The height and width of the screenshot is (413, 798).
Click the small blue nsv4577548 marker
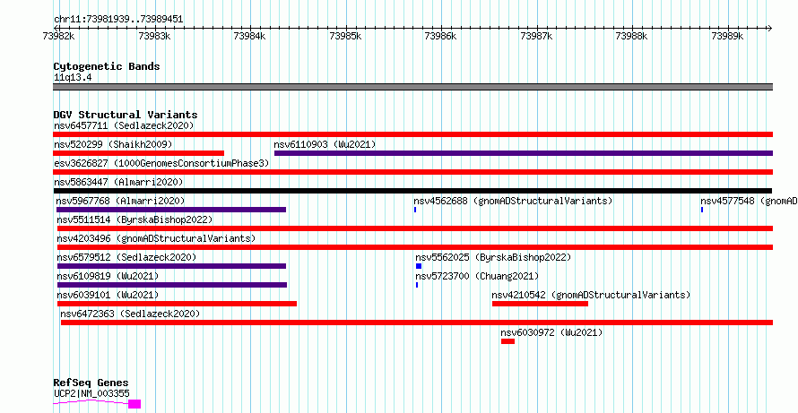click(702, 210)
